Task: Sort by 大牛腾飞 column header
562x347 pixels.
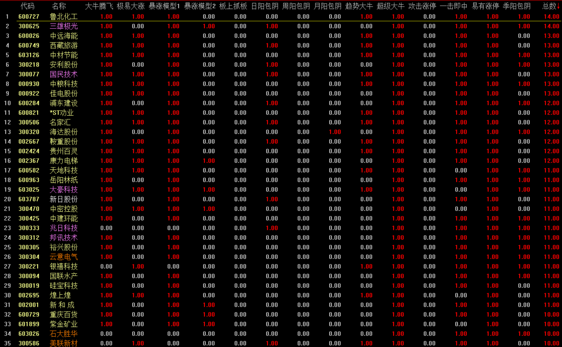Action: [x=99, y=6]
